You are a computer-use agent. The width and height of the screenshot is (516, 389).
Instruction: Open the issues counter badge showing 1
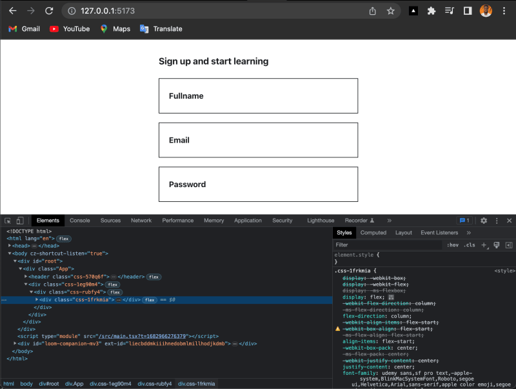(464, 221)
